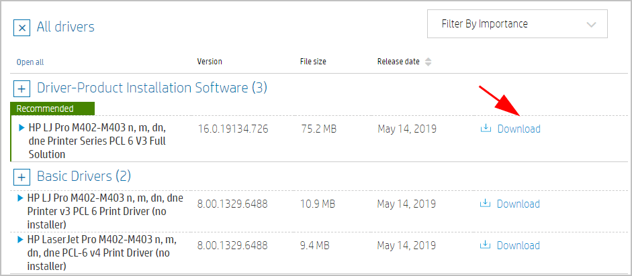Expand Basic Drivers plus box
Viewport: 632px width, 276px height.
[21, 177]
